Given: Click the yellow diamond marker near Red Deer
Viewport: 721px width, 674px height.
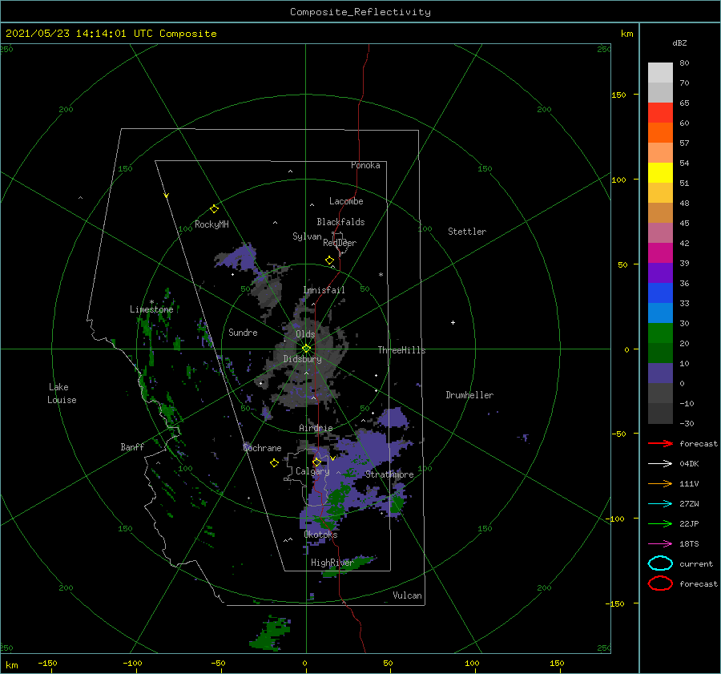Looking at the screenshot, I should point(330,260).
